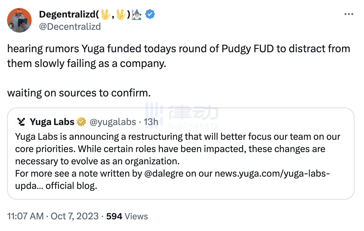Screen dimensions: 364x231
Task: Click the gold verified badge
Action: tap(81, 122)
